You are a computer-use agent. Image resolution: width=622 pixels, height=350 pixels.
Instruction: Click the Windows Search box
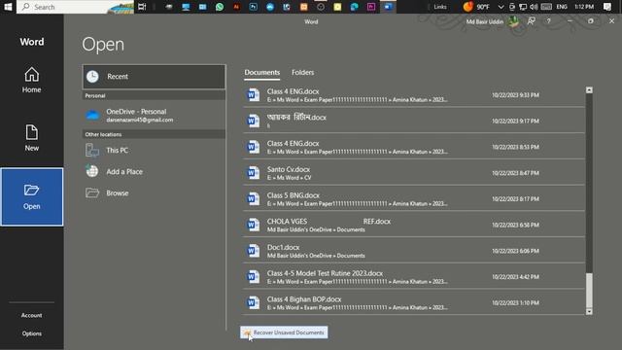pos(76,7)
